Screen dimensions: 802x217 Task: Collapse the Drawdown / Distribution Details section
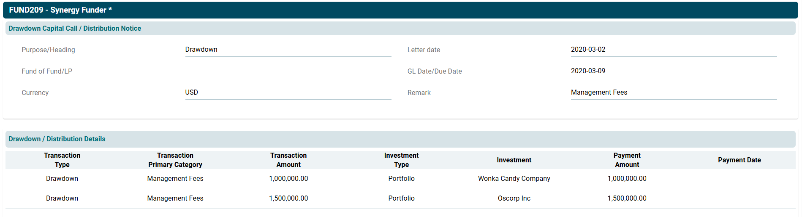57,139
